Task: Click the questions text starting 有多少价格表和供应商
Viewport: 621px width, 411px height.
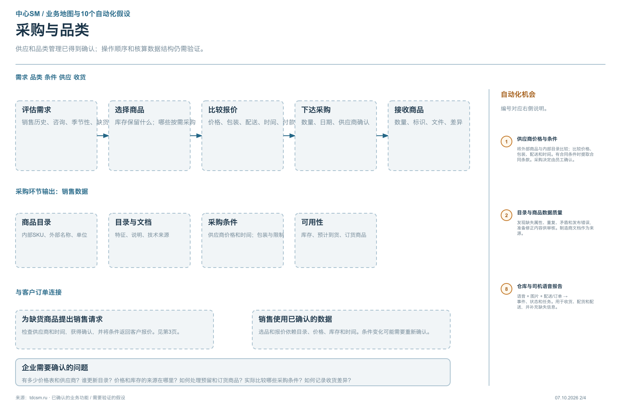Action: [x=186, y=380]
